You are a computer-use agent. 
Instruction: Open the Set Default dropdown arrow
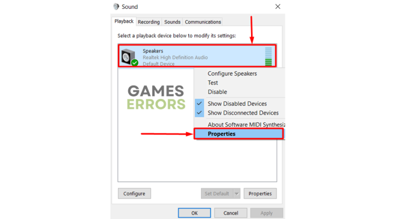pos(237,194)
